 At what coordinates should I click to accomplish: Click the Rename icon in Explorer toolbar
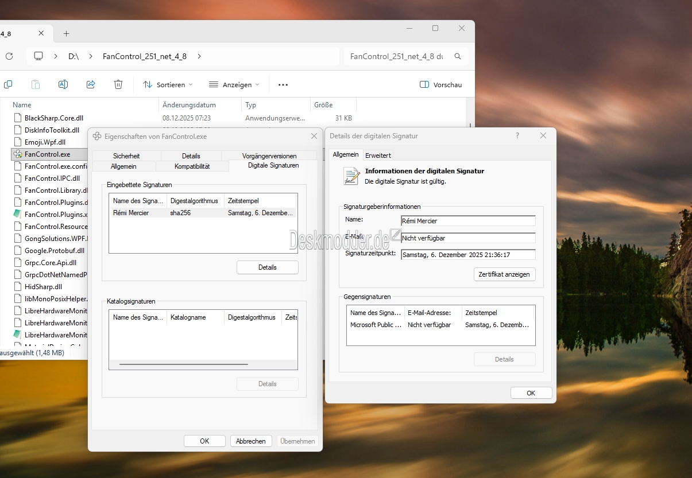(63, 84)
